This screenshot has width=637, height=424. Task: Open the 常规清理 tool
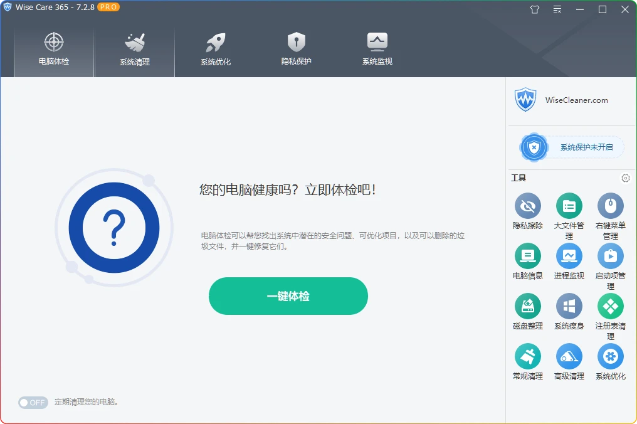point(528,363)
